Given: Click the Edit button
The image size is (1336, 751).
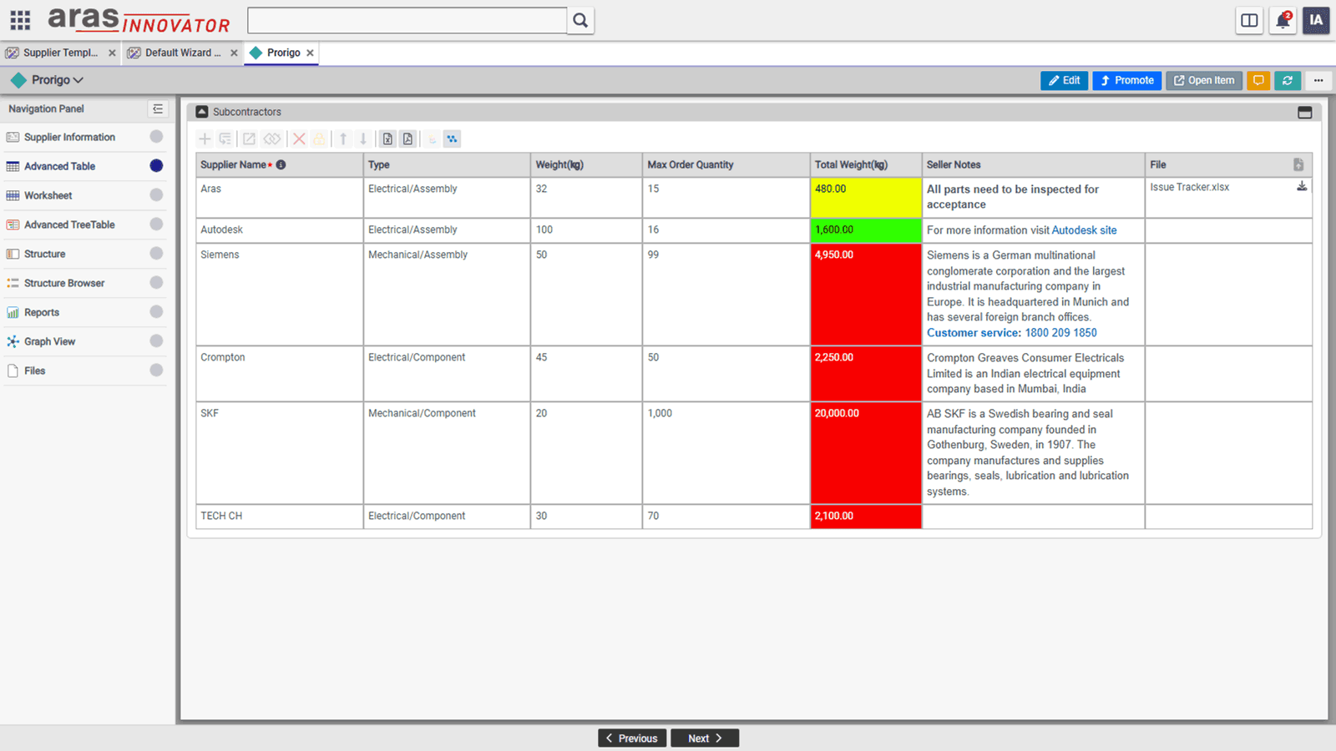Looking at the screenshot, I should pos(1064,80).
